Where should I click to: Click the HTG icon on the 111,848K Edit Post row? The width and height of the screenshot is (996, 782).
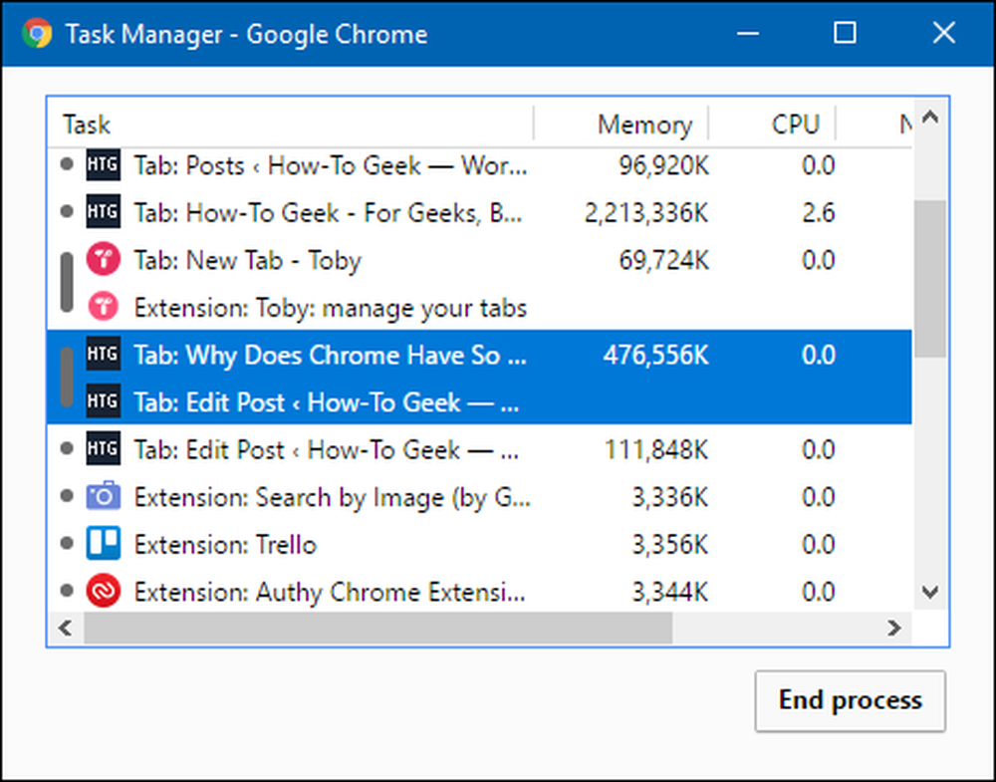tap(103, 449)
